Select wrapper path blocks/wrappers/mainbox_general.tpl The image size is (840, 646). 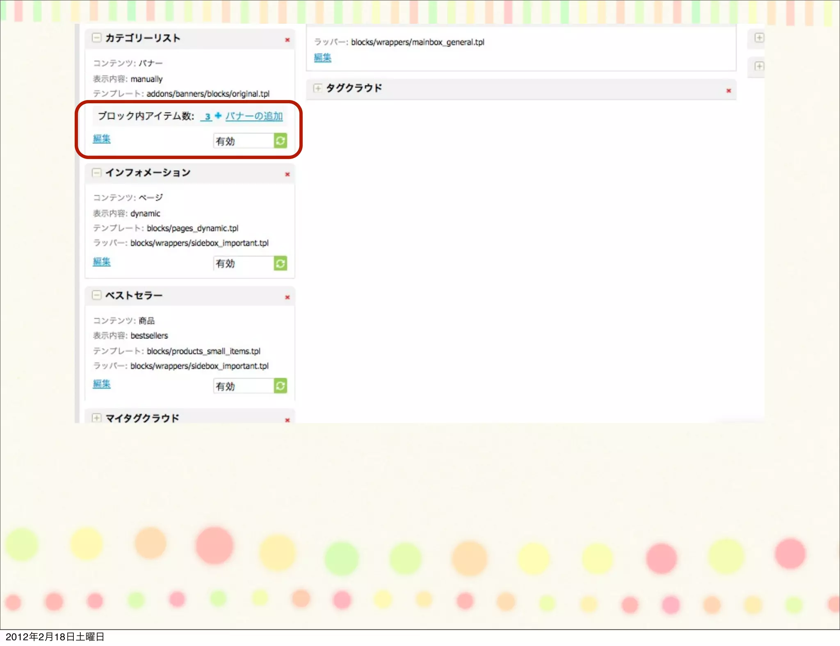click(x=418, y=42)
